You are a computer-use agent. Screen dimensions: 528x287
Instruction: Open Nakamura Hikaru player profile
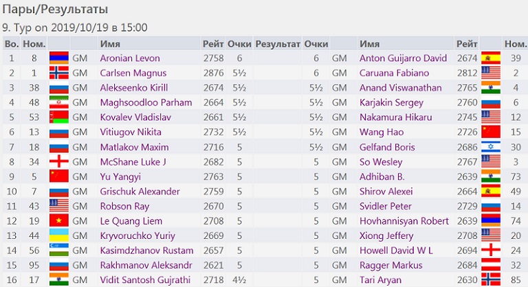pyautogui.click(x=390, y=117)
